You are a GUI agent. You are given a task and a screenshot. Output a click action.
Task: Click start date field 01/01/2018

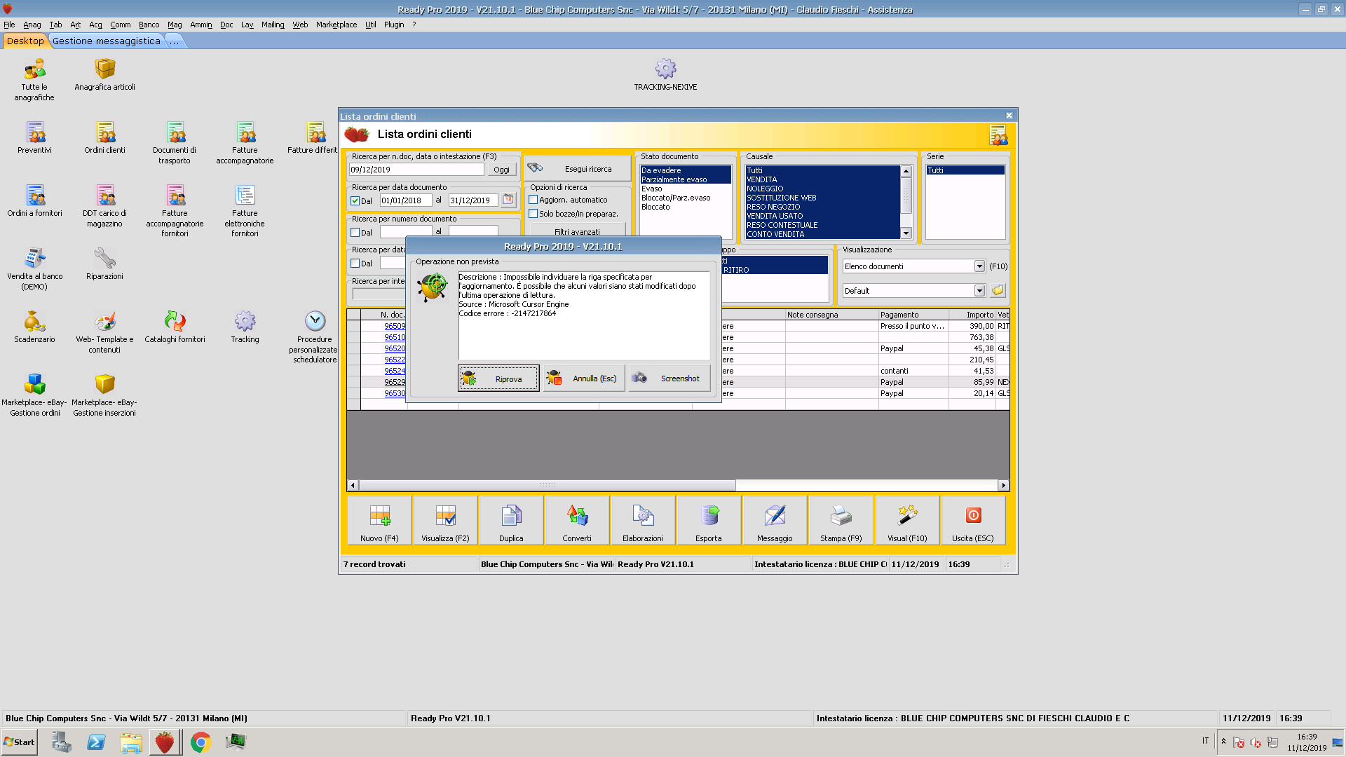pyautogui.click(x=406, y=200)
